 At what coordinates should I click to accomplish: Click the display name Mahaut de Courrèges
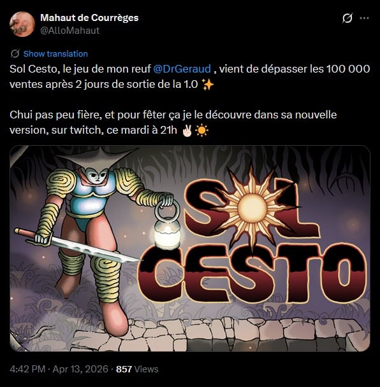click(x=89, y=18)
